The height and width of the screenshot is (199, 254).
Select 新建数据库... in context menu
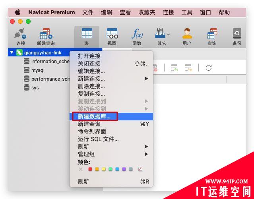pos(111,116)
